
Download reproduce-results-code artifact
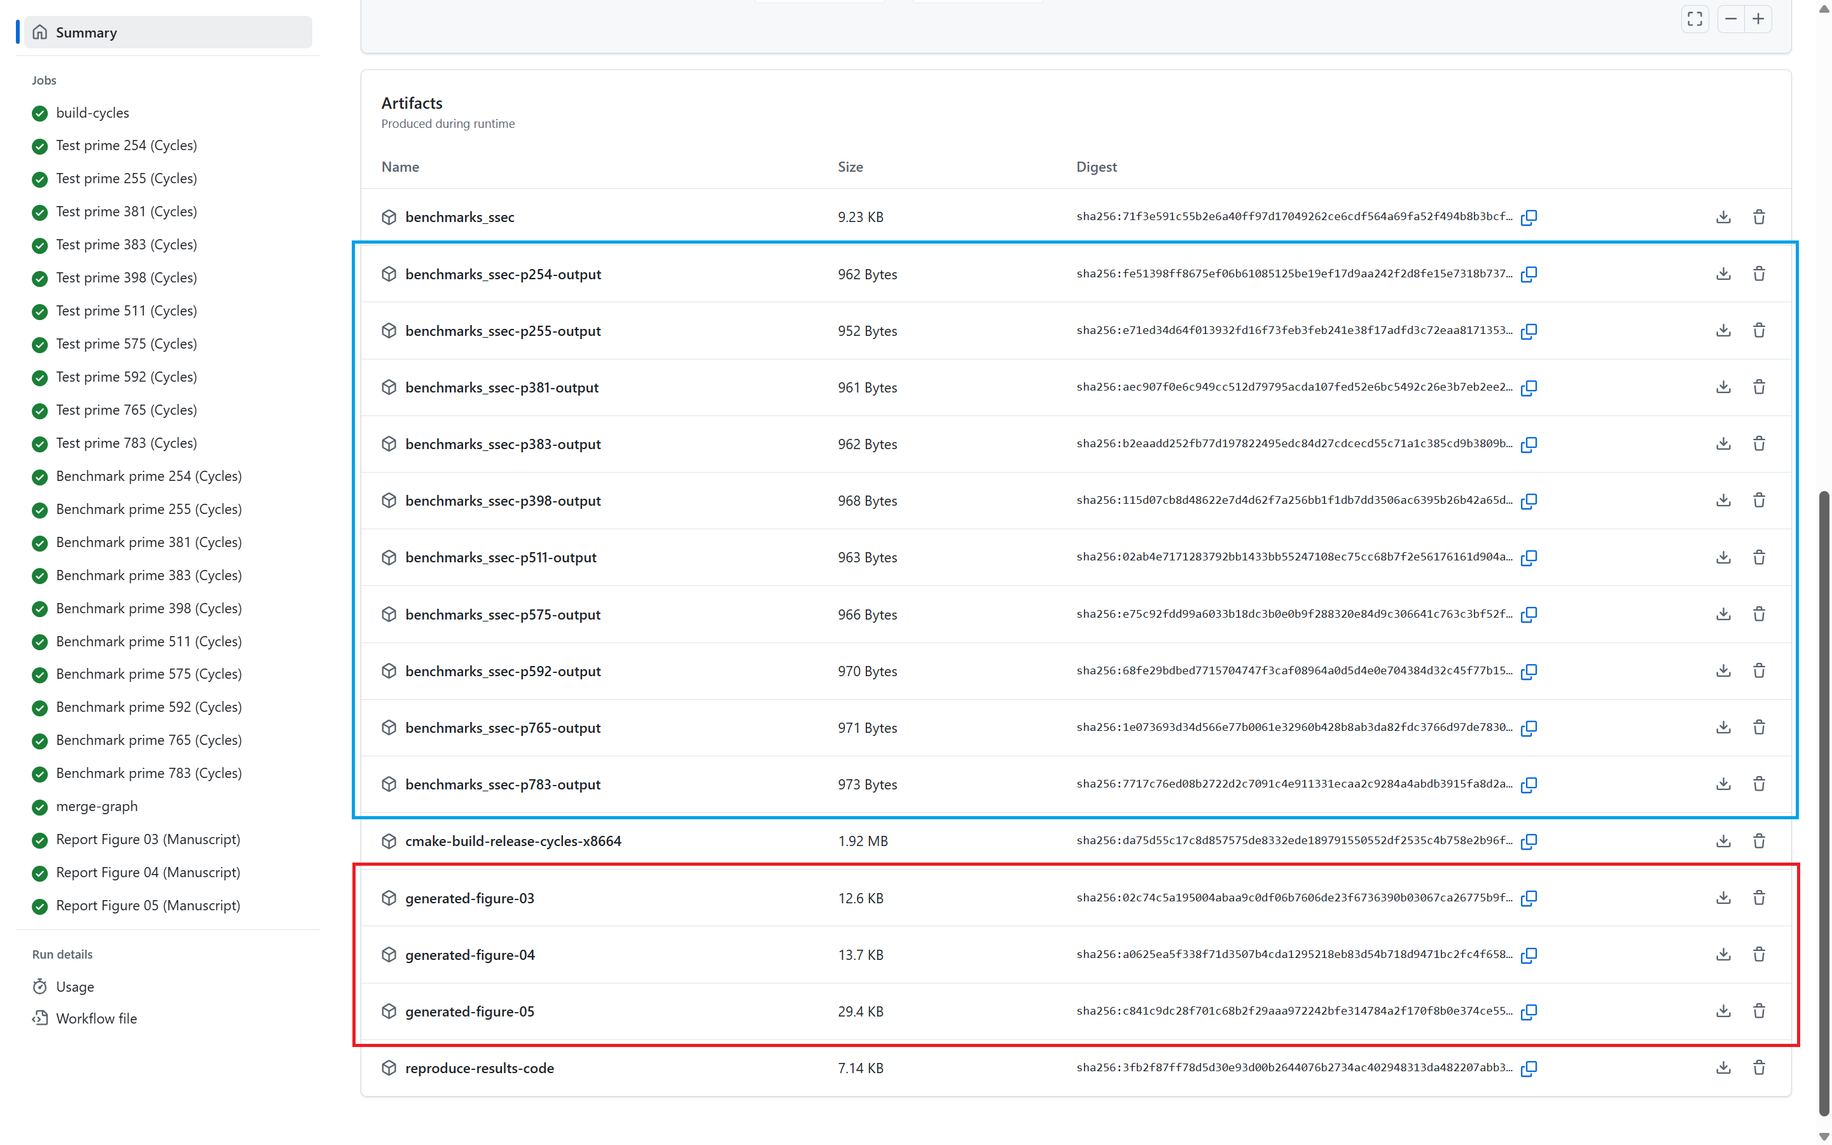[1723, 1068]
